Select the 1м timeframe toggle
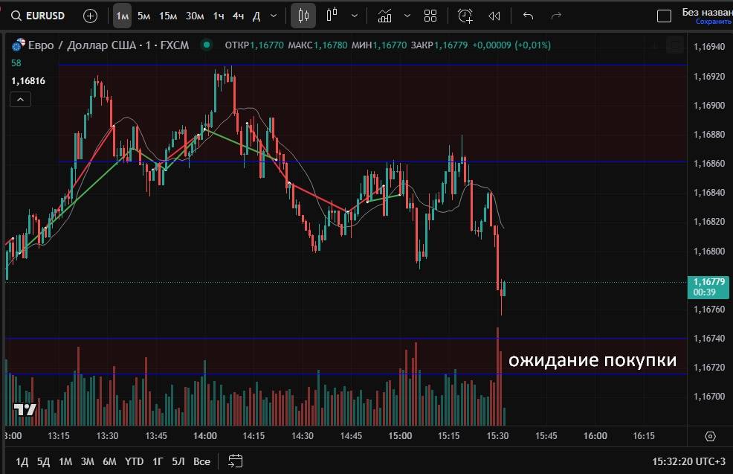The width and height of the screenshot is (733, 474). 123,16
